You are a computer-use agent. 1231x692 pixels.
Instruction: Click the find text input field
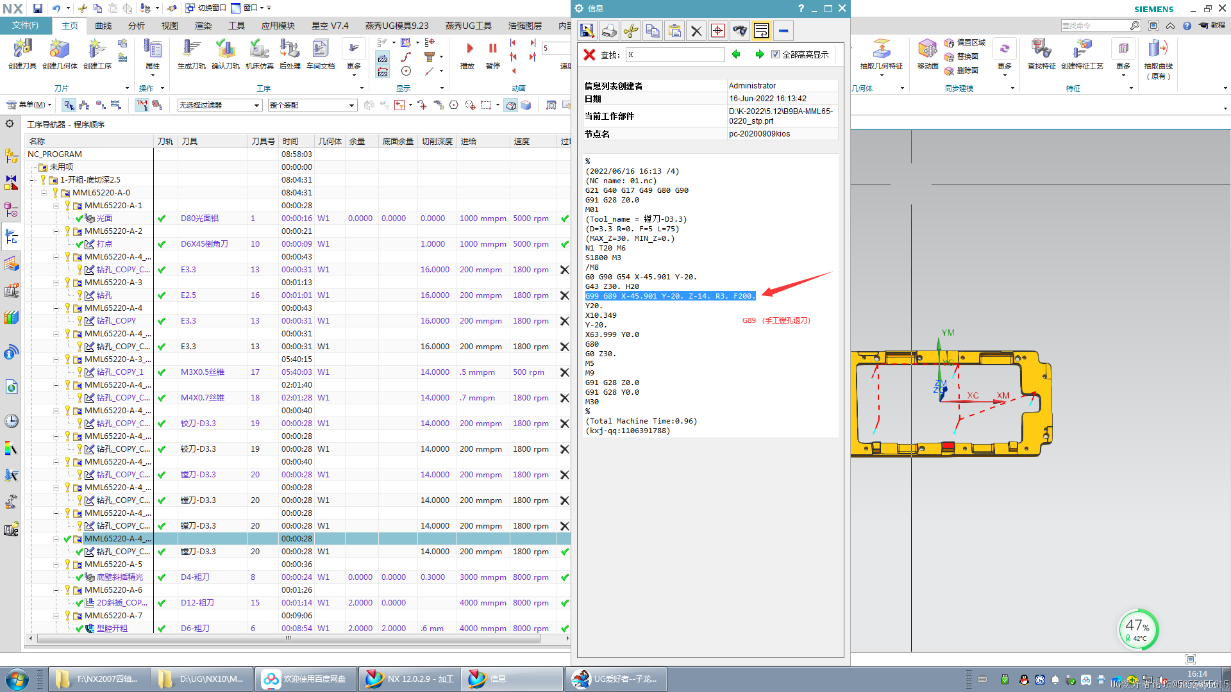point(675,54)
